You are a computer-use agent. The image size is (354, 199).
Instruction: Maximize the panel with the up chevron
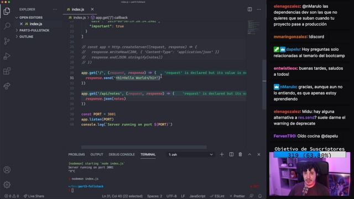(x=249, y=154)
